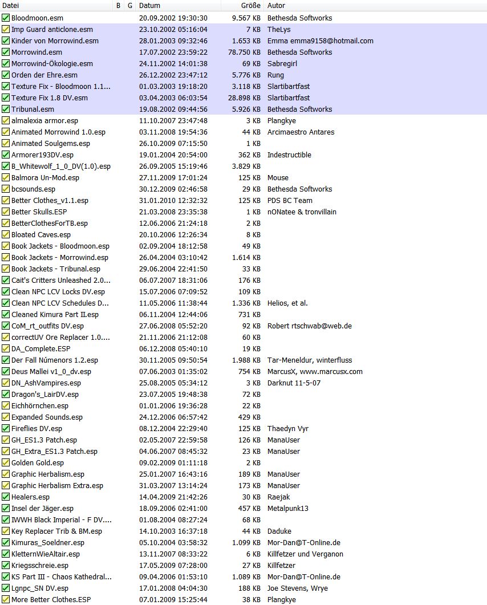The image size is (487, 605).
Task: Uncheck Animated Morrowind 1.0.esp
Action: (6, 132)
